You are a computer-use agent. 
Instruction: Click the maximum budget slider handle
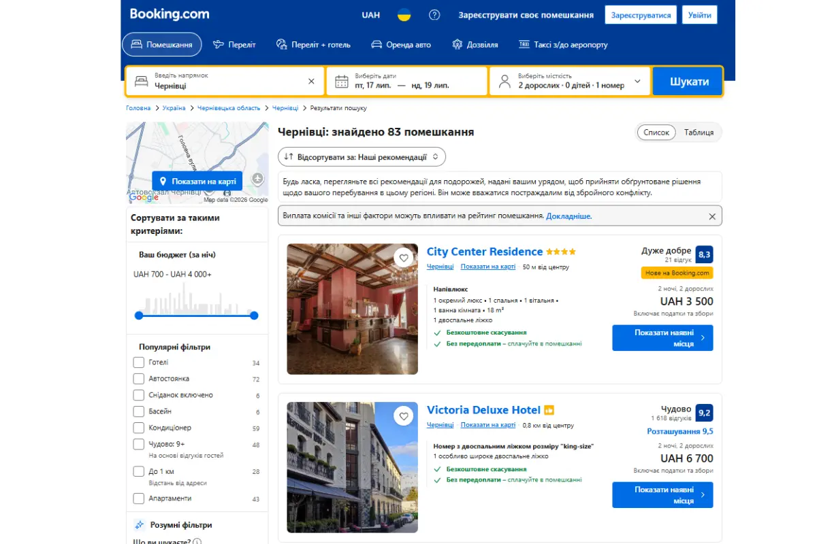pyautogui.click(x=254, y=316)
